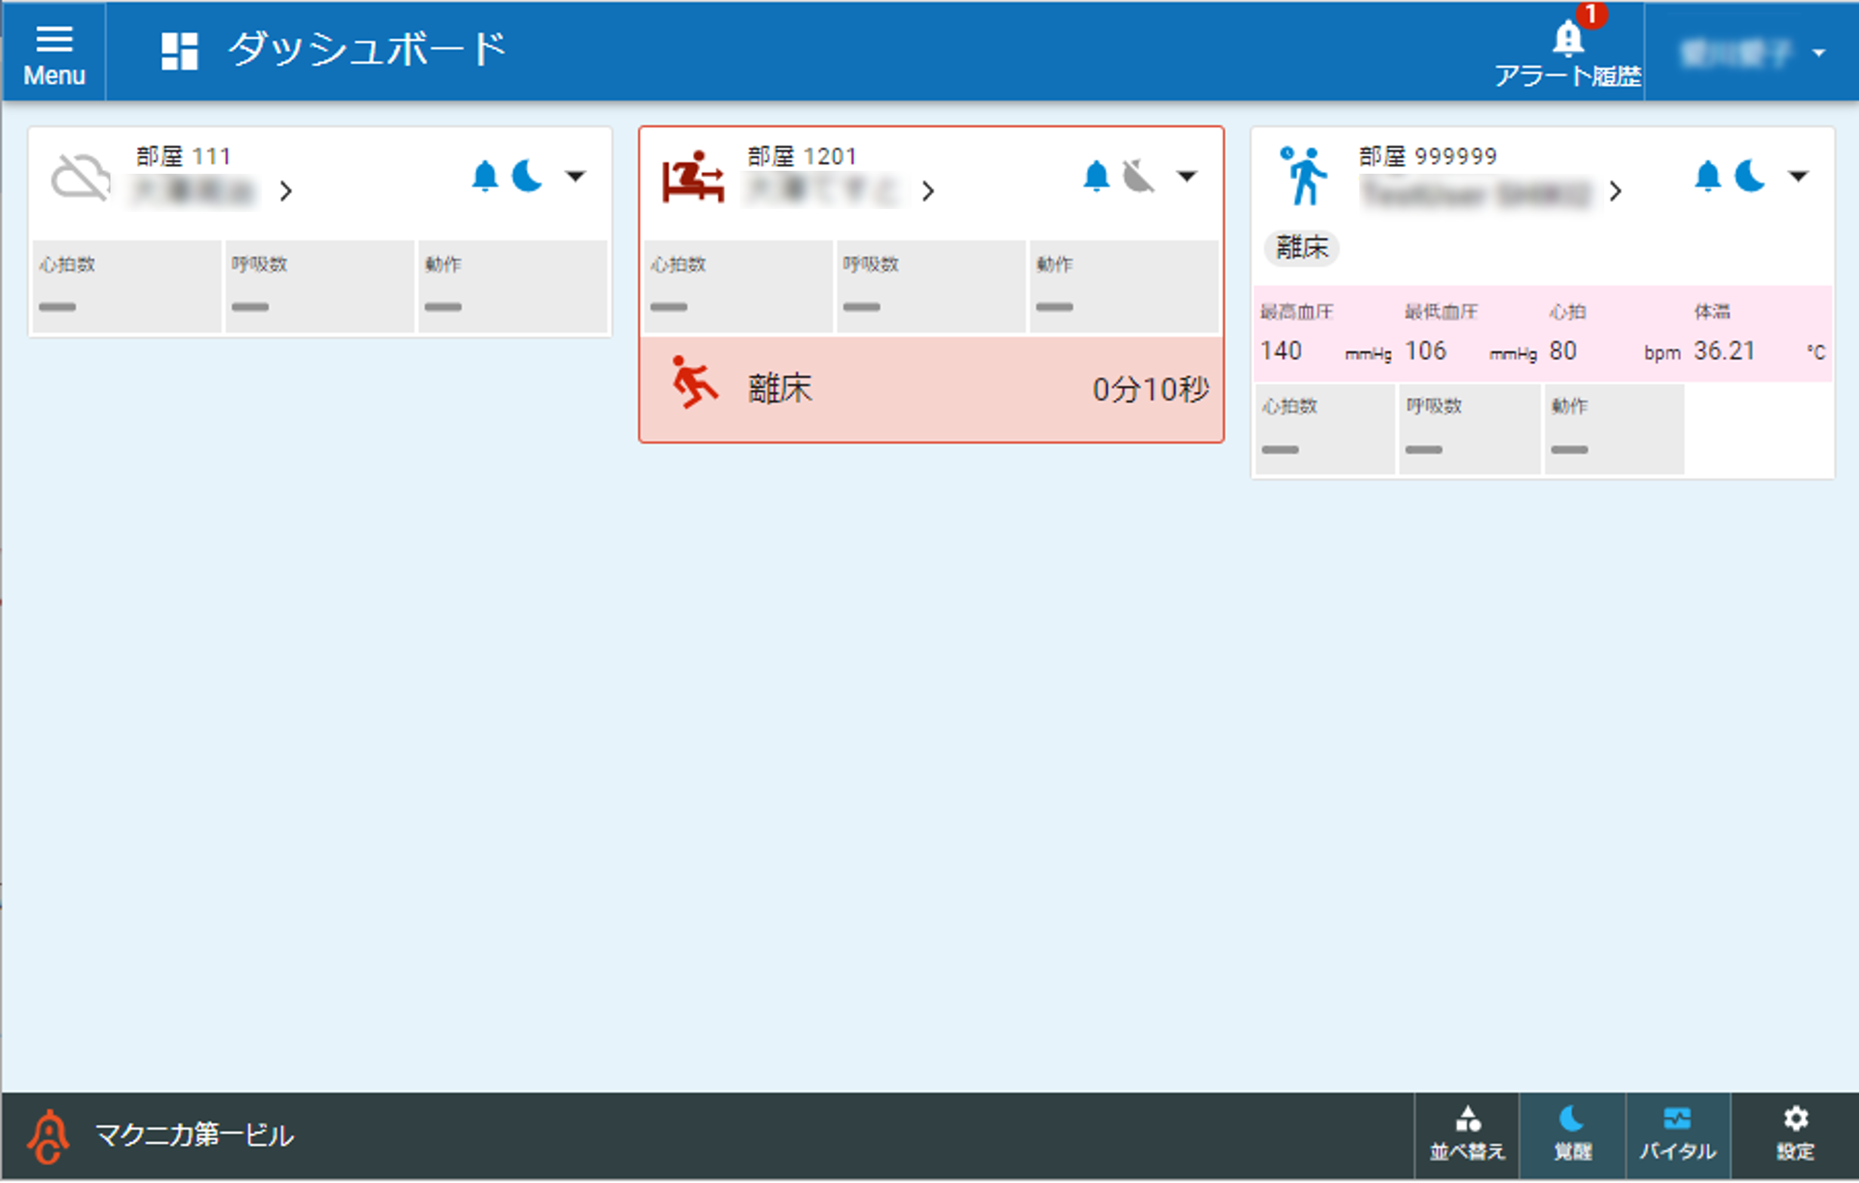1859x1183 pixels.
Task: Toggle the moon sleep mode for room 111
Action: [x=528, y=176]
